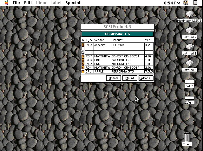Click SCSI ID 6 icon
Screen dimensions: 203x151
coord(83,67)
